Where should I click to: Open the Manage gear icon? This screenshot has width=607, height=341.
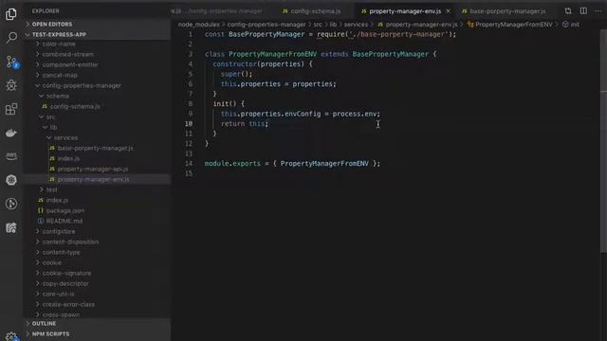click(x=11, y=336)
